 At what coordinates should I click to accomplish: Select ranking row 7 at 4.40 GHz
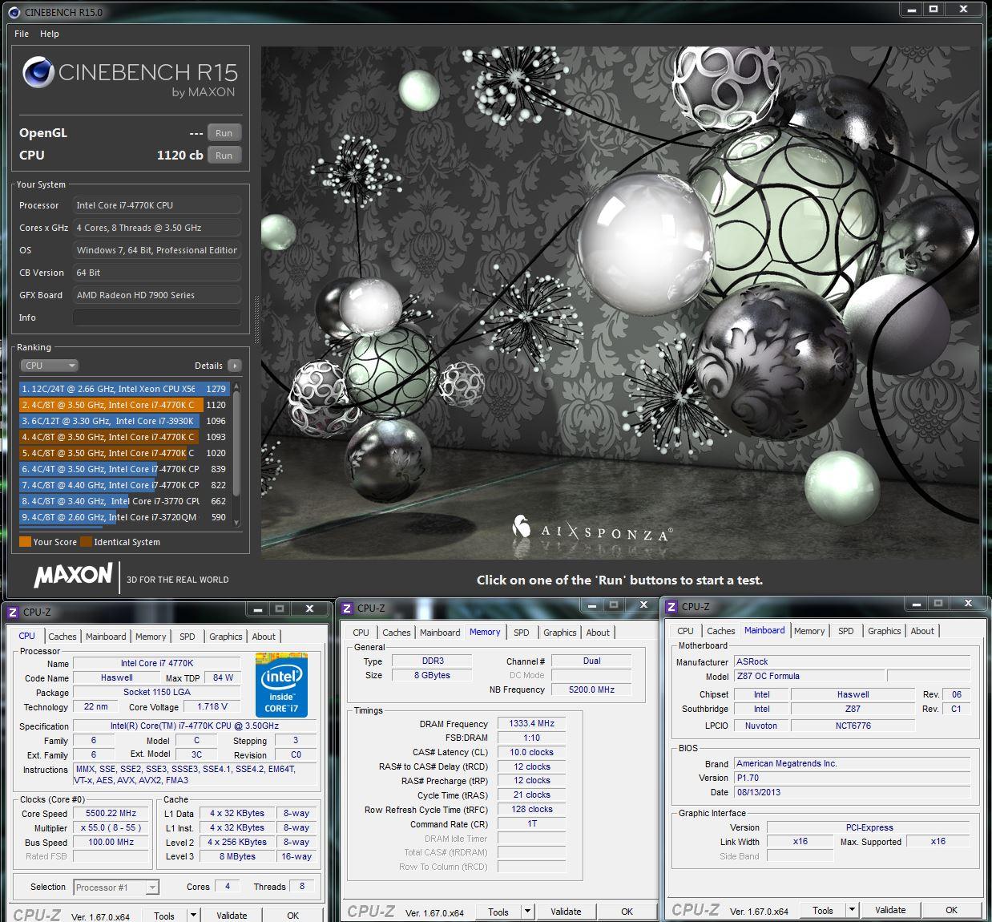coord(125,485)
